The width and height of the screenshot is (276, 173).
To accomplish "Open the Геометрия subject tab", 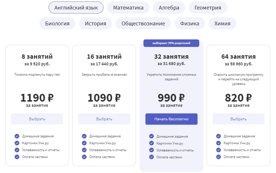I will (x=208, y=8).
